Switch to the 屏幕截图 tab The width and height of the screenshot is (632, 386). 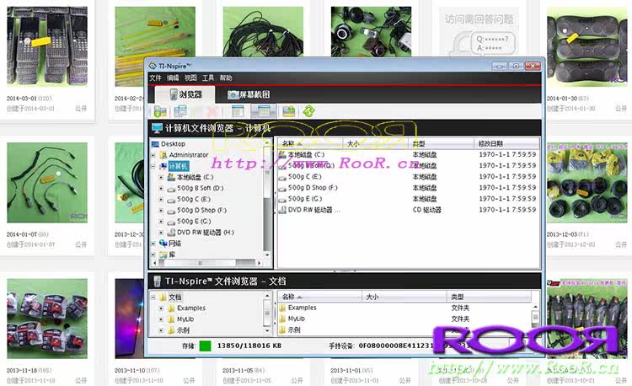(x=249, y=94)
